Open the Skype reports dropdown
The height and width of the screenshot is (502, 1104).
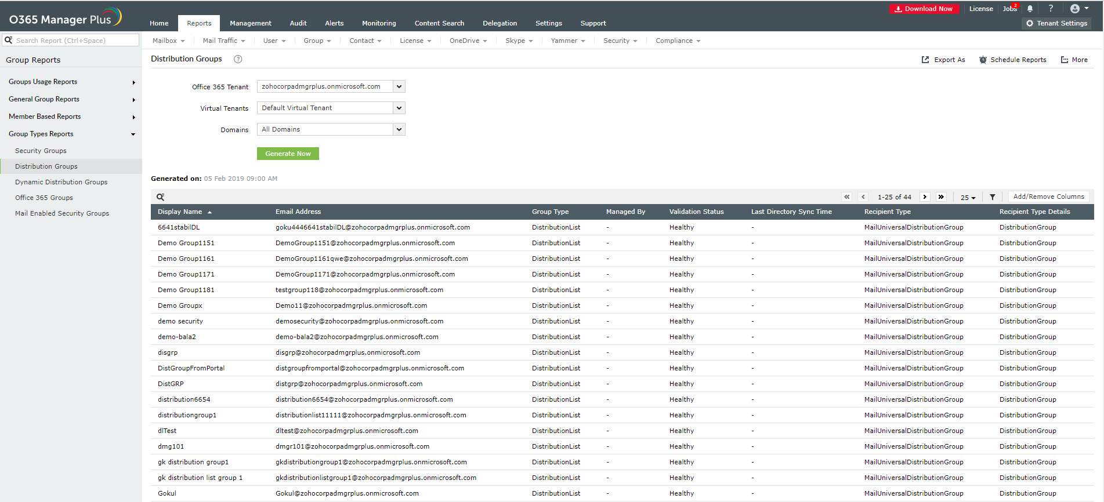tap(519, 41)
